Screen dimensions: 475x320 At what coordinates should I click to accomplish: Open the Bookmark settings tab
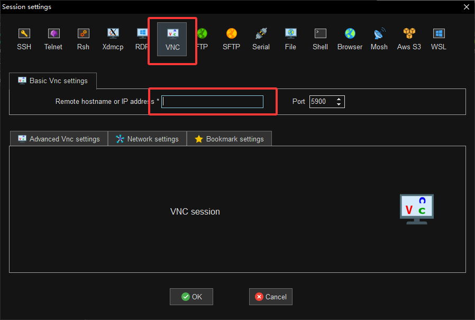(x=230, y=139)
